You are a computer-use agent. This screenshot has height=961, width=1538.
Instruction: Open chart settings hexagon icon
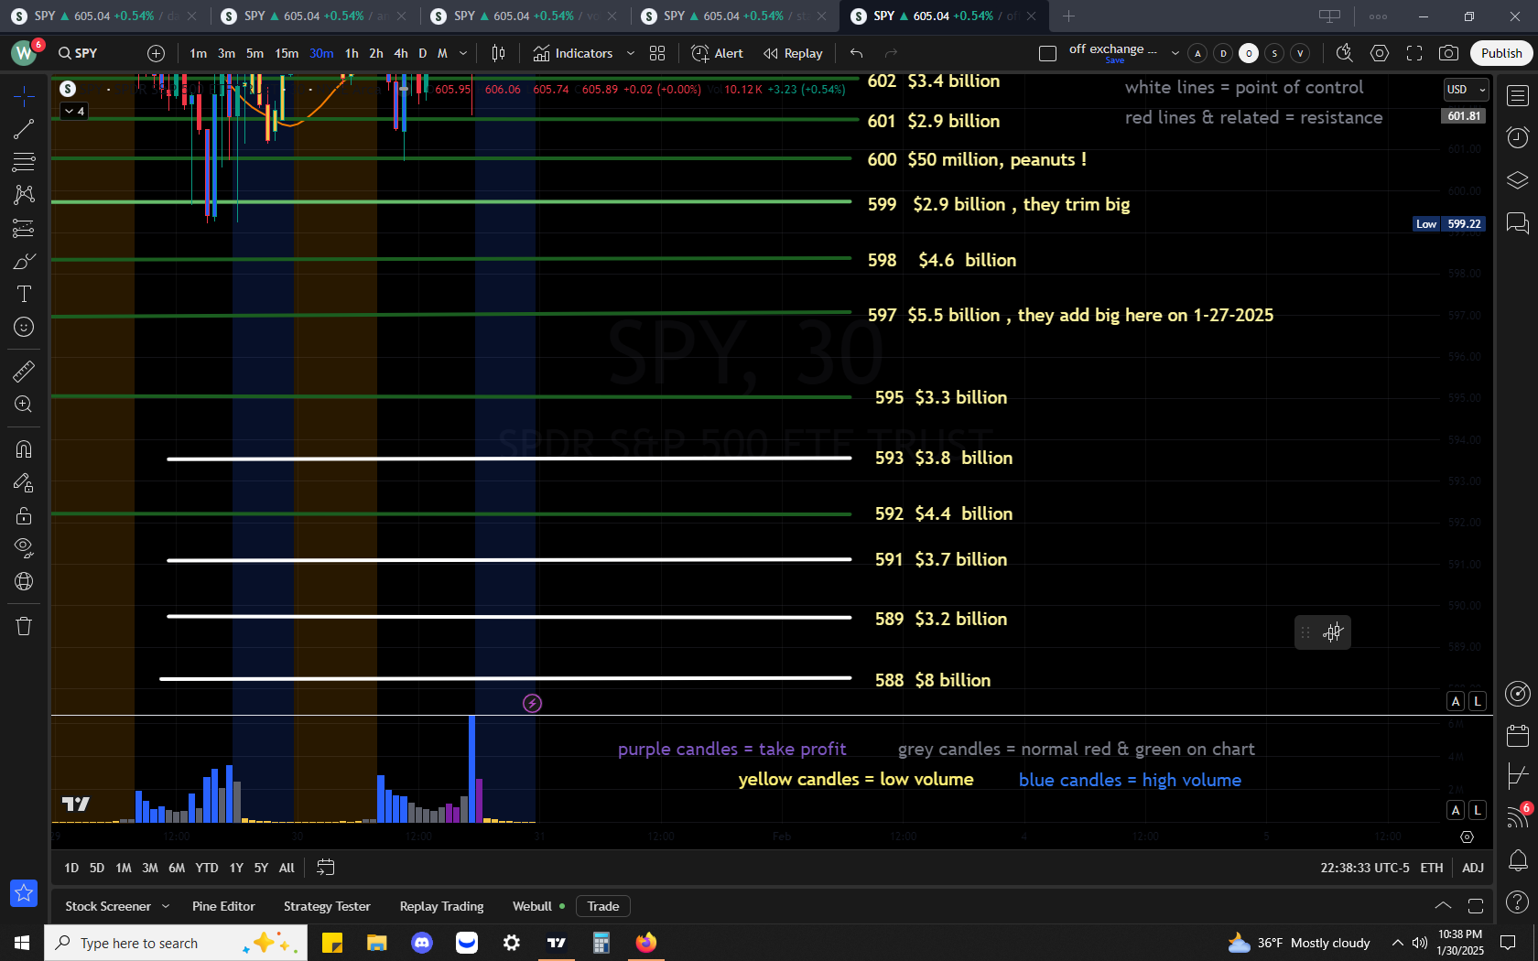pyautogui.click(x=1380, y=53)
